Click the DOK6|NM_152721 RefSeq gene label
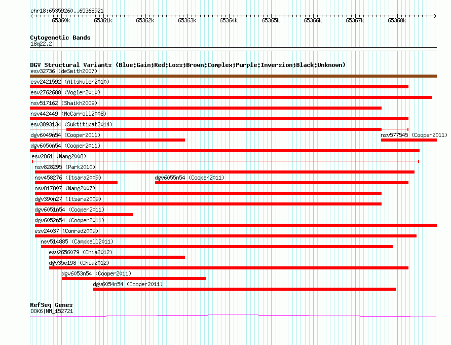This screenshot has width=451, height=345. [x=52, y=312]
